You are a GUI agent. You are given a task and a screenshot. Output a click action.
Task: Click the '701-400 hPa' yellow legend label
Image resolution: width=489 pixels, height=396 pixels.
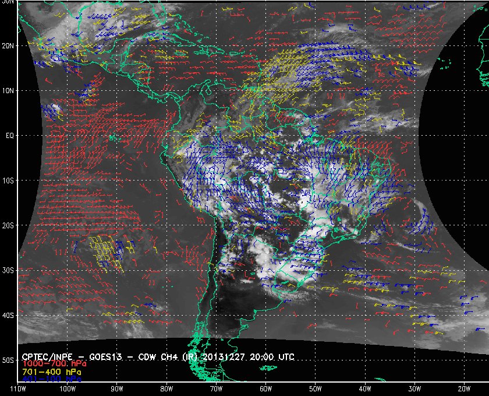(x=52, y=372)
